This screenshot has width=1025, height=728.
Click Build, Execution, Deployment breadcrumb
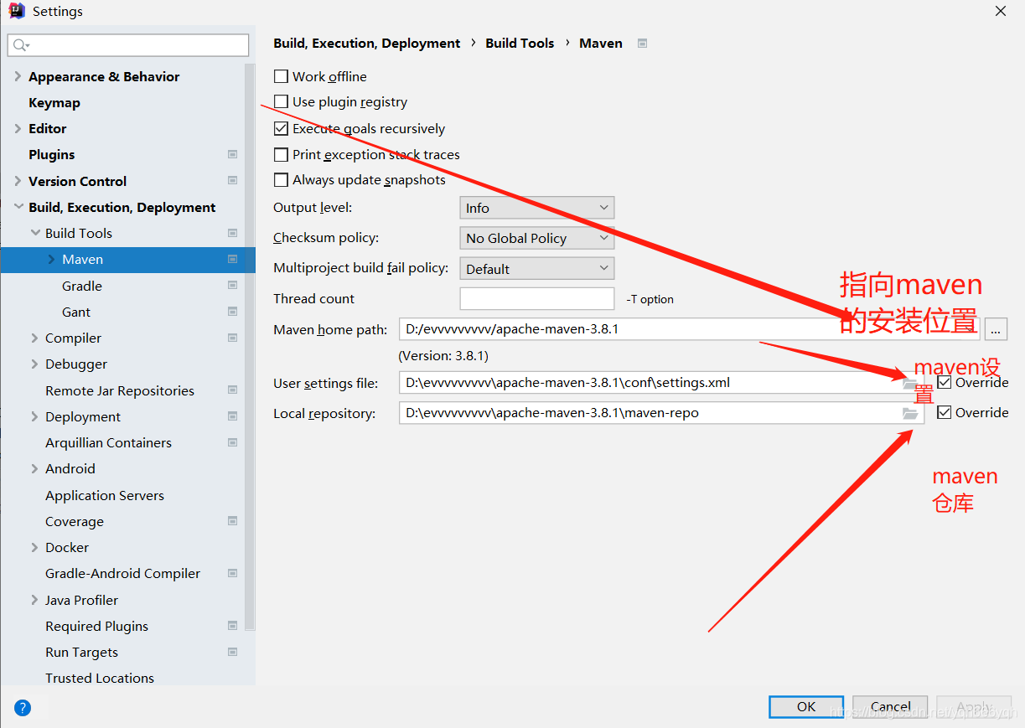(367, 43)
